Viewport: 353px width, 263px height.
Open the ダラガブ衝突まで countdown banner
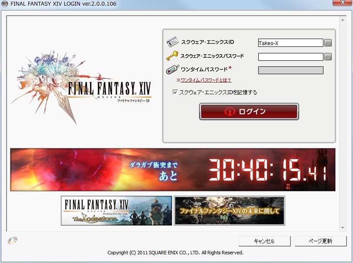pyautogui.click(x=173, y=170)
